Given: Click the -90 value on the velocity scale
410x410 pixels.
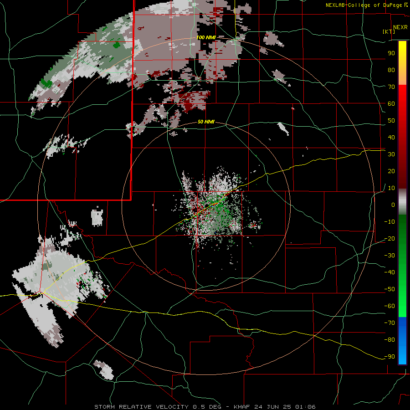Looking at the screenshot, I should tap(389, 357).
